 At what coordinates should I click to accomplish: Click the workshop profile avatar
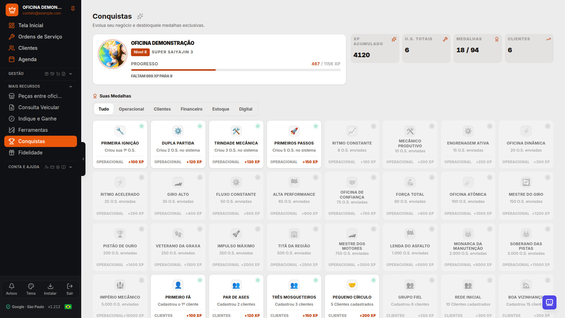point(113,54)
